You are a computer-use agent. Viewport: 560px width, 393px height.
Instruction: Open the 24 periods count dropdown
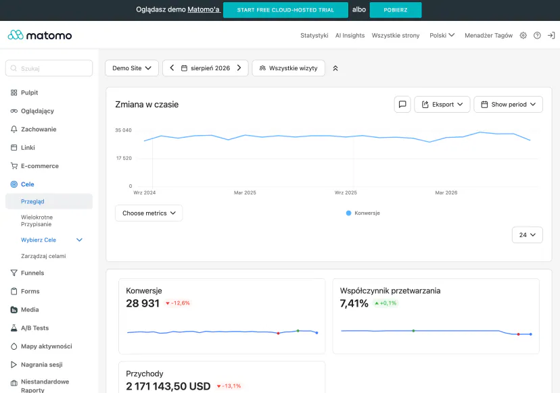527,235
